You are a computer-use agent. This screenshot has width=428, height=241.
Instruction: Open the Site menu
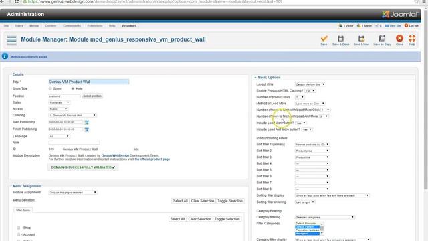click(x=6, y=25)
